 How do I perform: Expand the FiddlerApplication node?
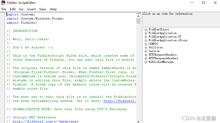pos(146,33)
